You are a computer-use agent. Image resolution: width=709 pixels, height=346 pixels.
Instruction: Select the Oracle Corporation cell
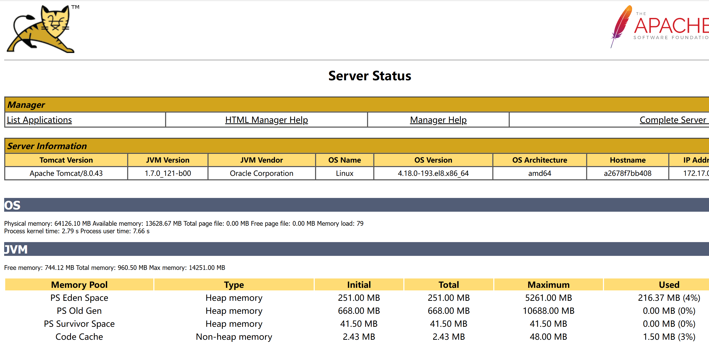point(261,173)
